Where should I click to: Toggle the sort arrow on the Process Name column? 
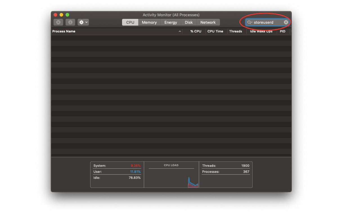(180, 32)
